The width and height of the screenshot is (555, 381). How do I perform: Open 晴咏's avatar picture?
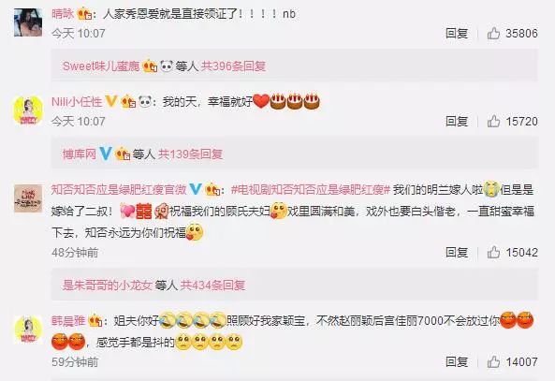[x=28, y=22]
